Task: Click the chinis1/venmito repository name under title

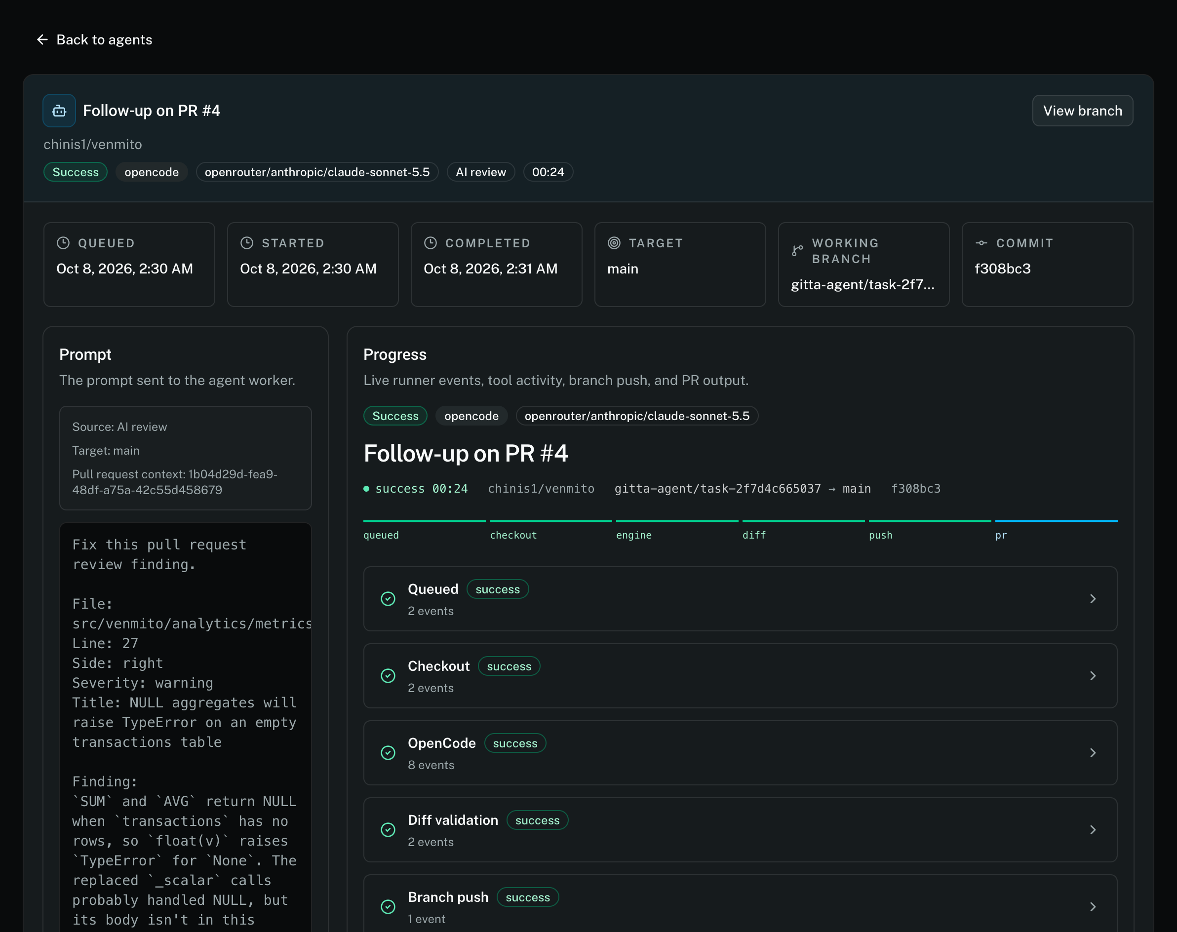Action: (x=93, y=145)
